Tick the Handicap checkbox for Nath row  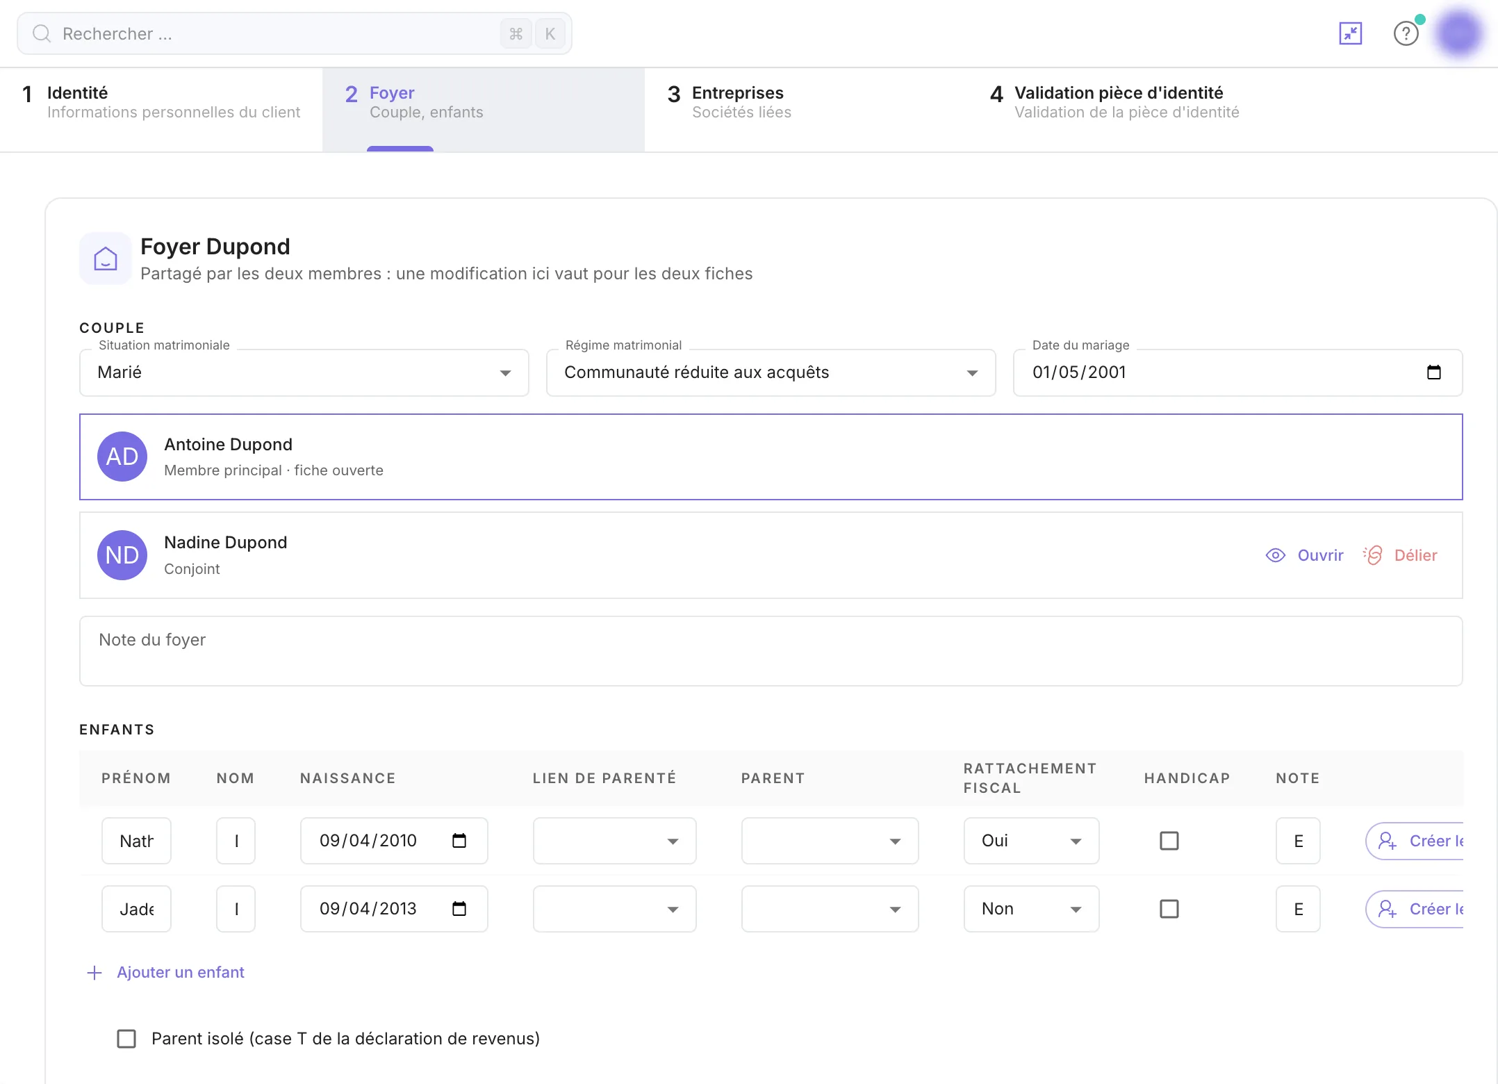point(1169,841)
